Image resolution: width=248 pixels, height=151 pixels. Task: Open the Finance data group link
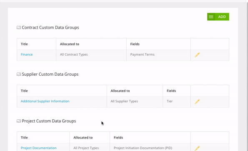(x=27, y=54)
